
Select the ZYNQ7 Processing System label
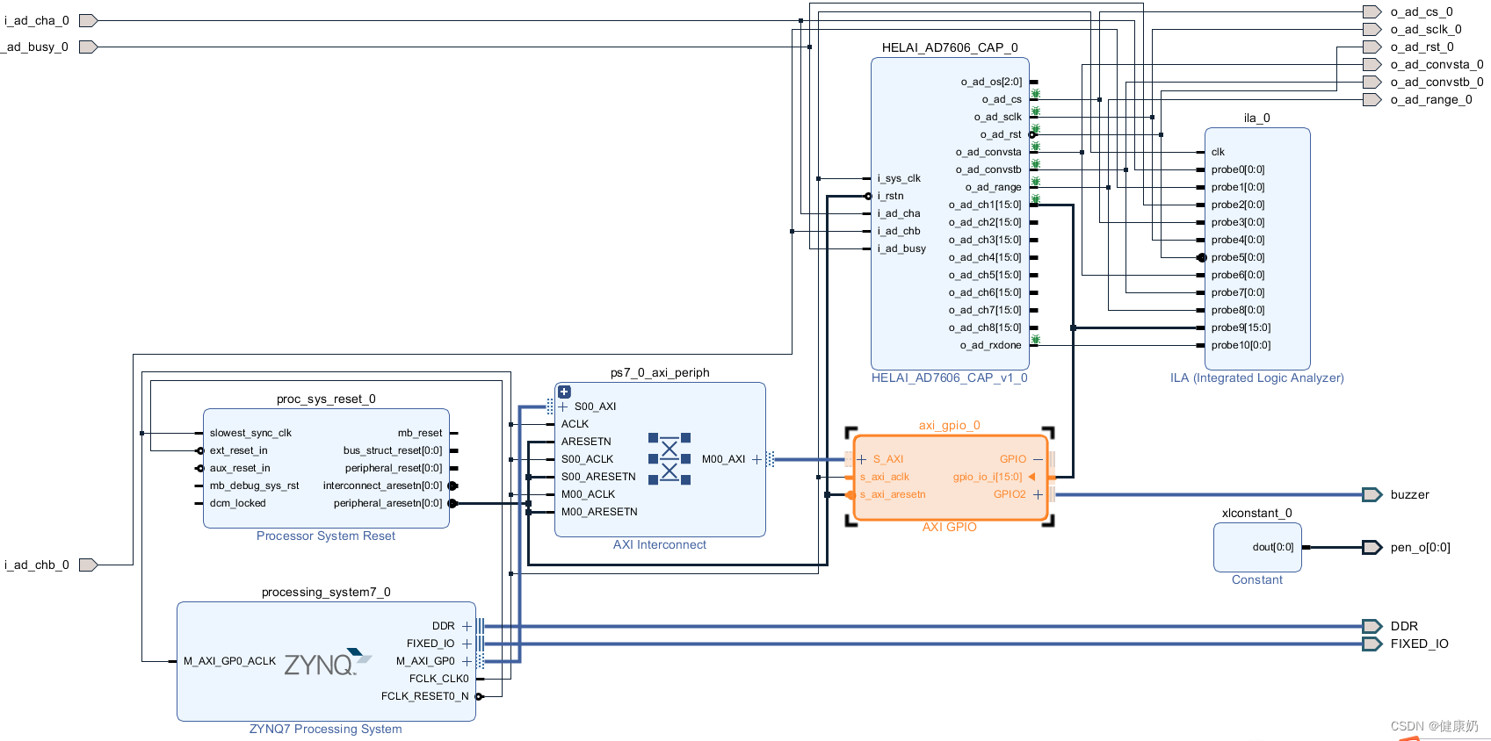(x=326, y=729)
